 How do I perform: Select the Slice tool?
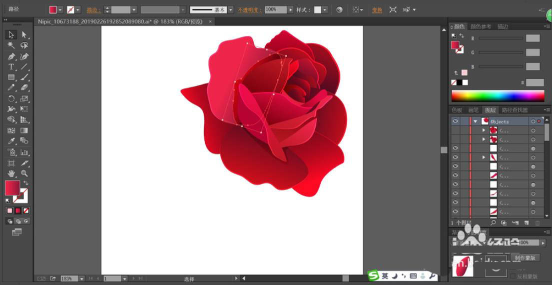click(24, 163)
